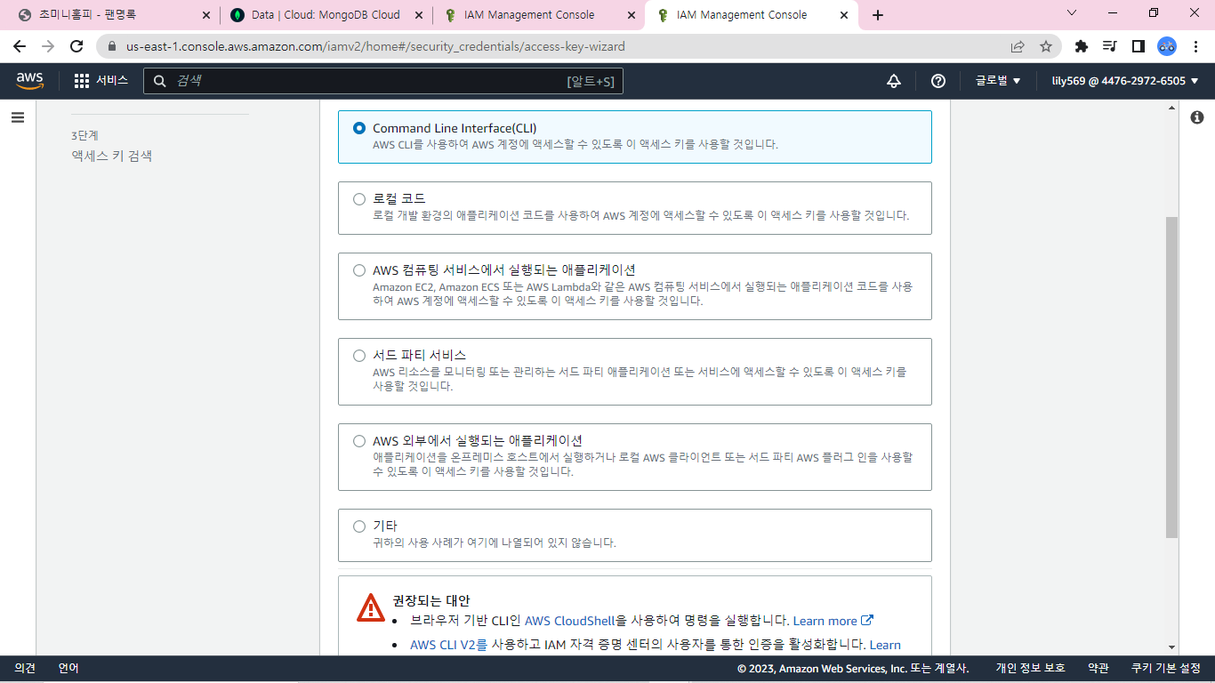Open Learn more link for CloudShell
The width and height of the screenshot is (1215, 683).
tap(833, 621)
